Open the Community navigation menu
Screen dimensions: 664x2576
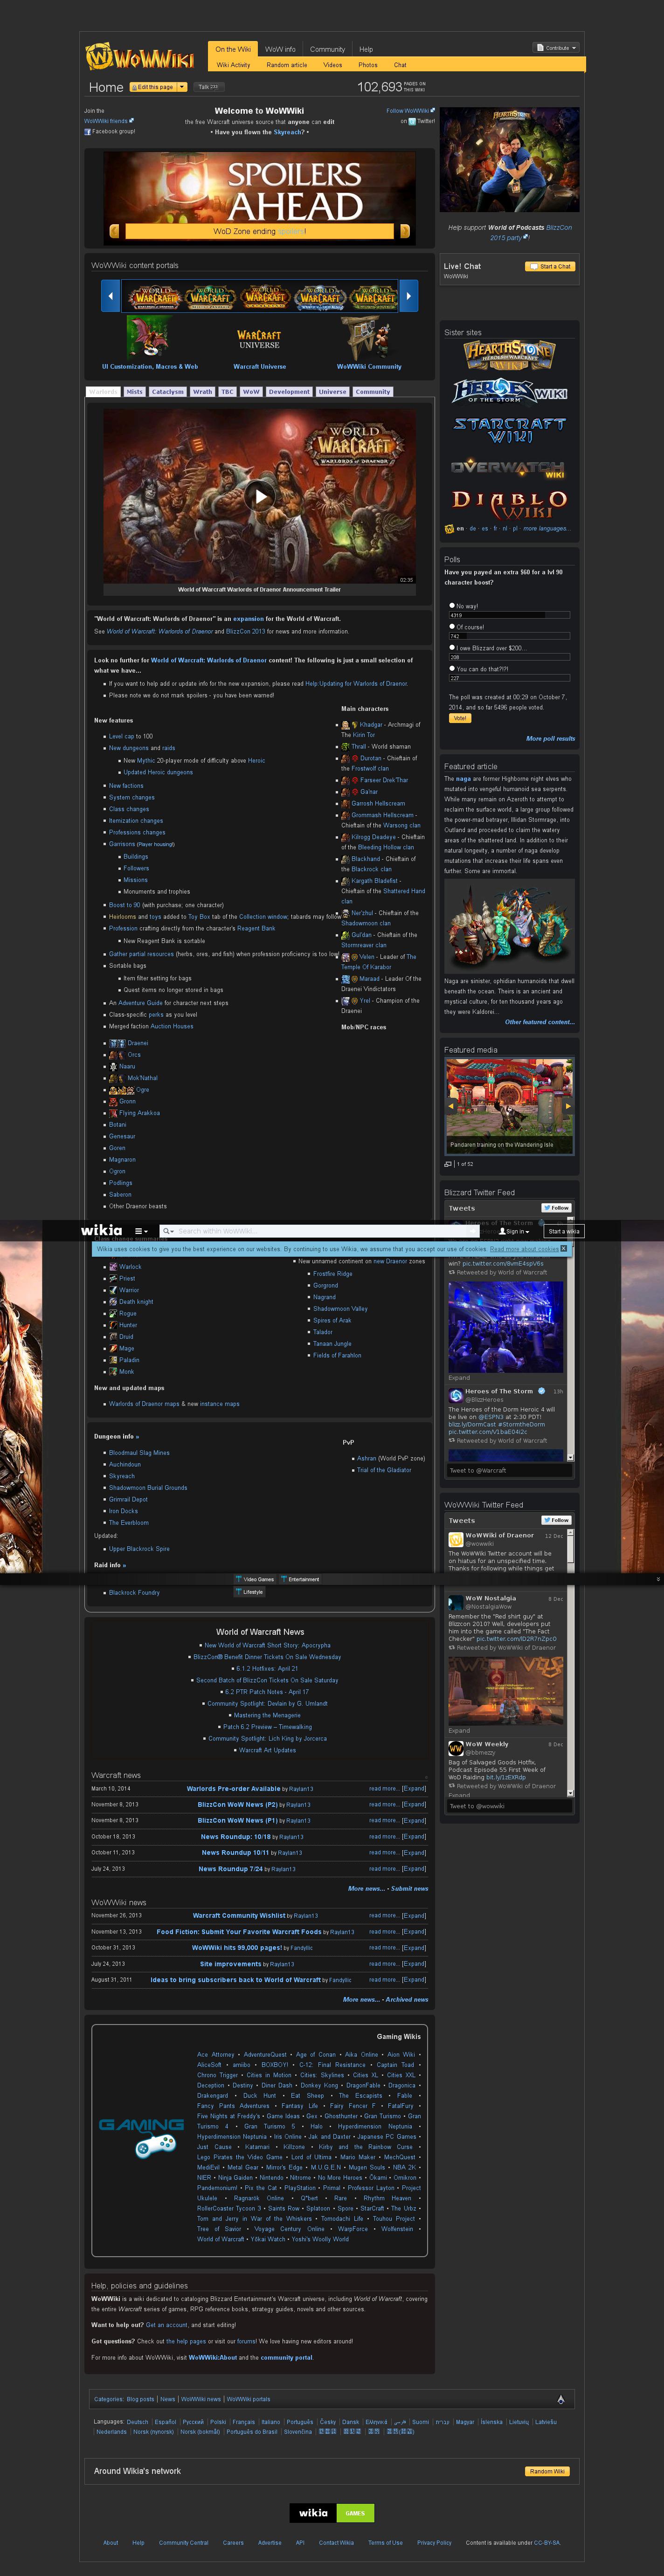[x=327, y=49]
